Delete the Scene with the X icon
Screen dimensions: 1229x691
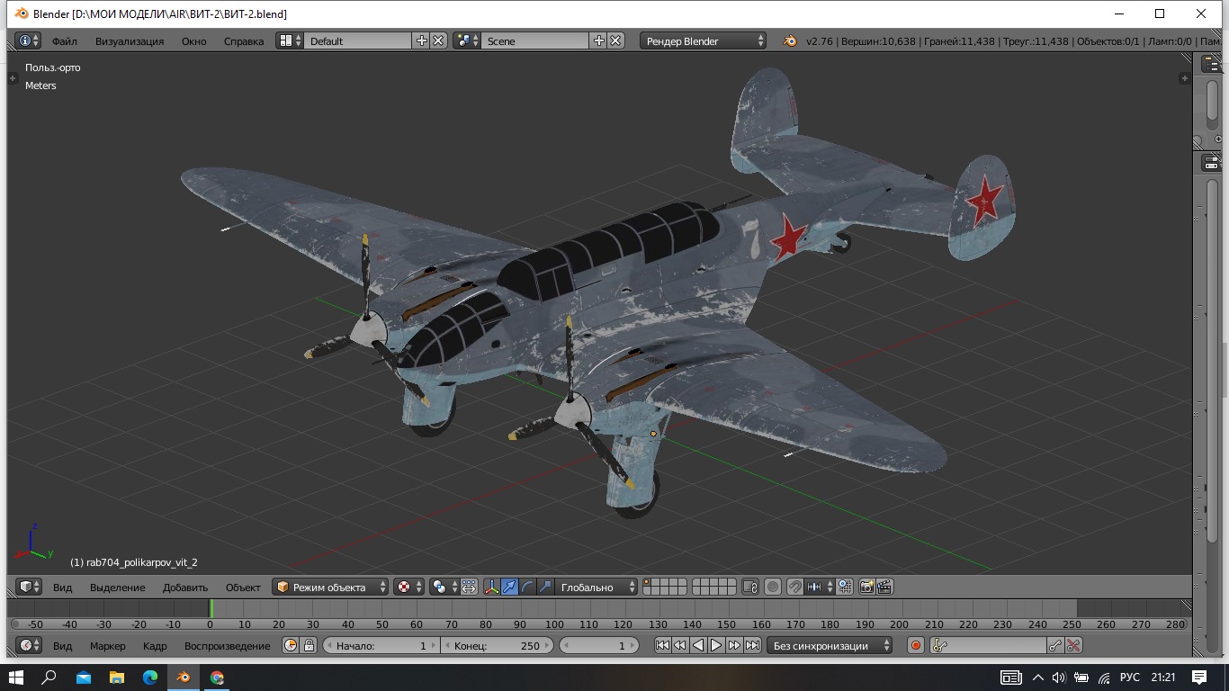point(615,40)
